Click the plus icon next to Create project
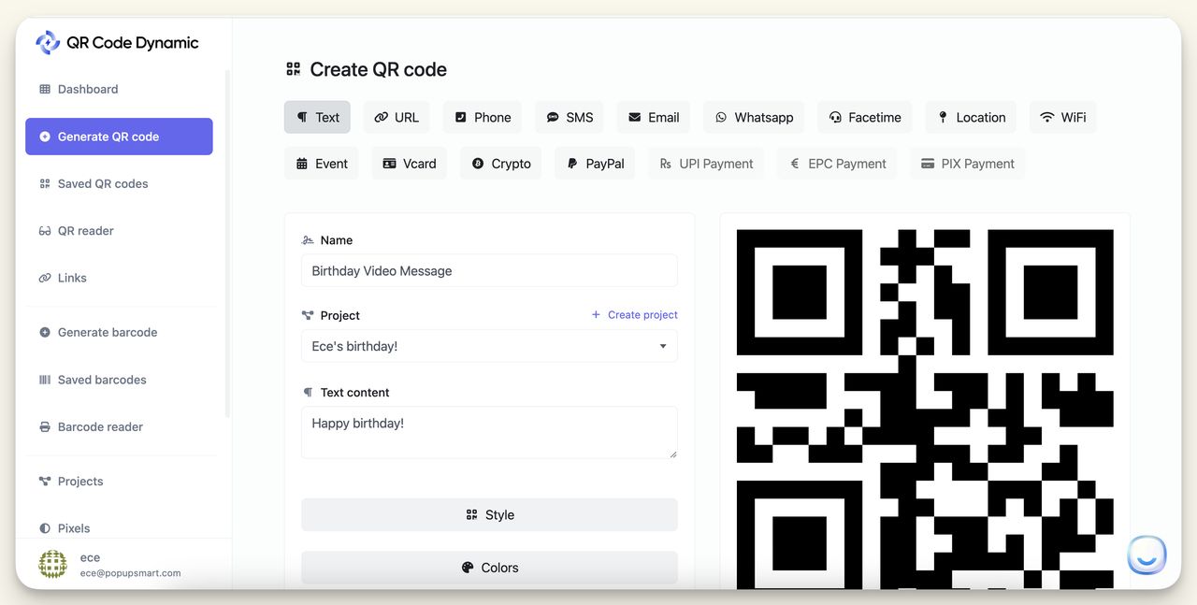Viewport: 1197px width, 605px height. click(596, 315)
